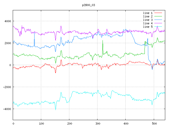Image resolution: width=170 pixels, height=127 pixels.
Task: Click the y-axis label 2000
Action: [8, 43]
